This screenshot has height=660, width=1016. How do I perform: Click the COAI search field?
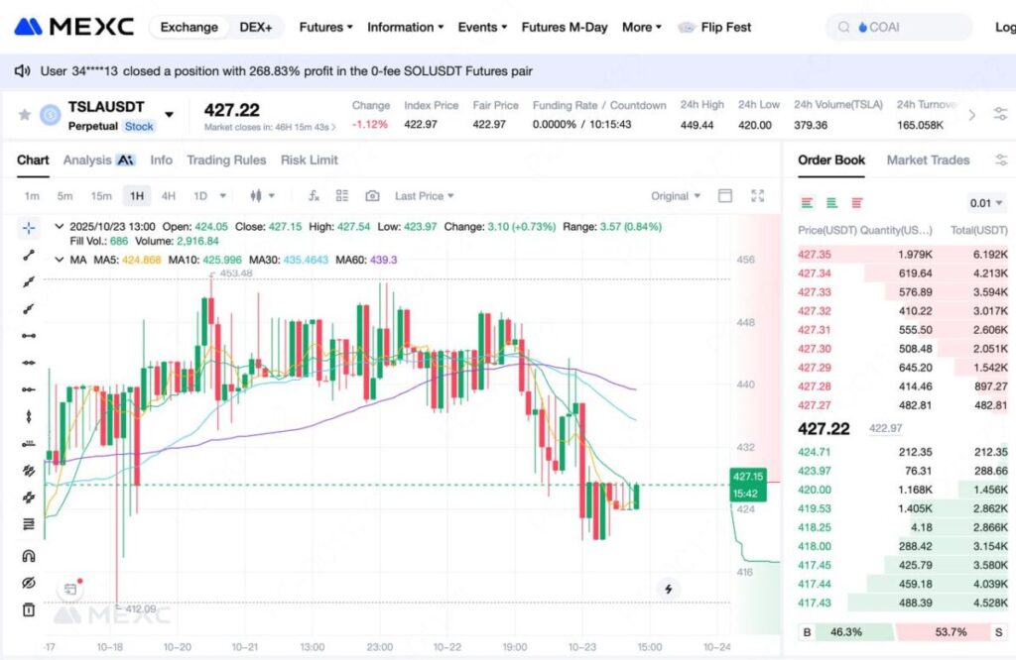point(899,27)
